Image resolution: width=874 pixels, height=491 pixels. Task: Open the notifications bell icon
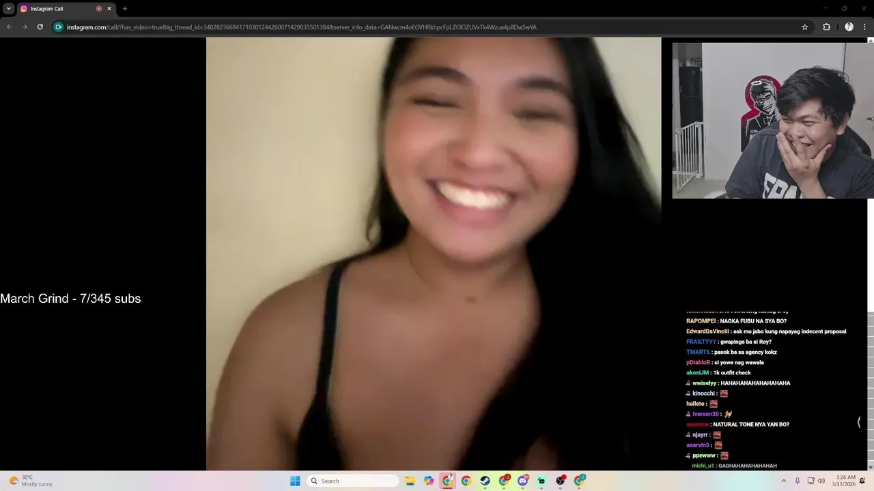point(862,481)
